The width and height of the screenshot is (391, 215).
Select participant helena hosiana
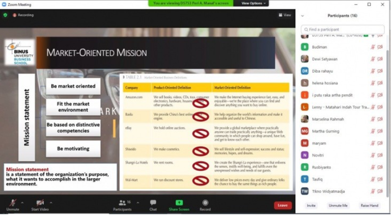tap(342, 83)
